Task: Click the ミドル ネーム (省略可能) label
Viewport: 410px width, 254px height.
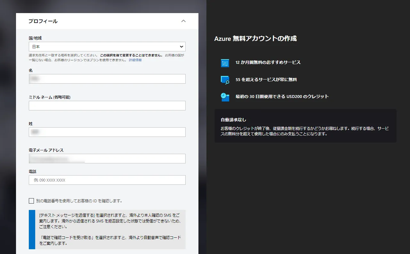Action: tap(50, 97)
